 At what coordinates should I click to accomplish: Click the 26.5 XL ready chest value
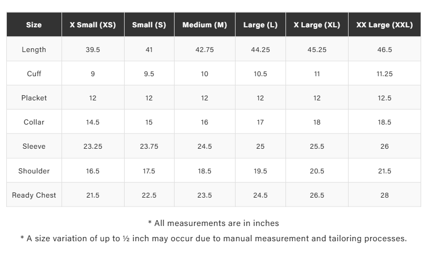click(x=316, y=195)
